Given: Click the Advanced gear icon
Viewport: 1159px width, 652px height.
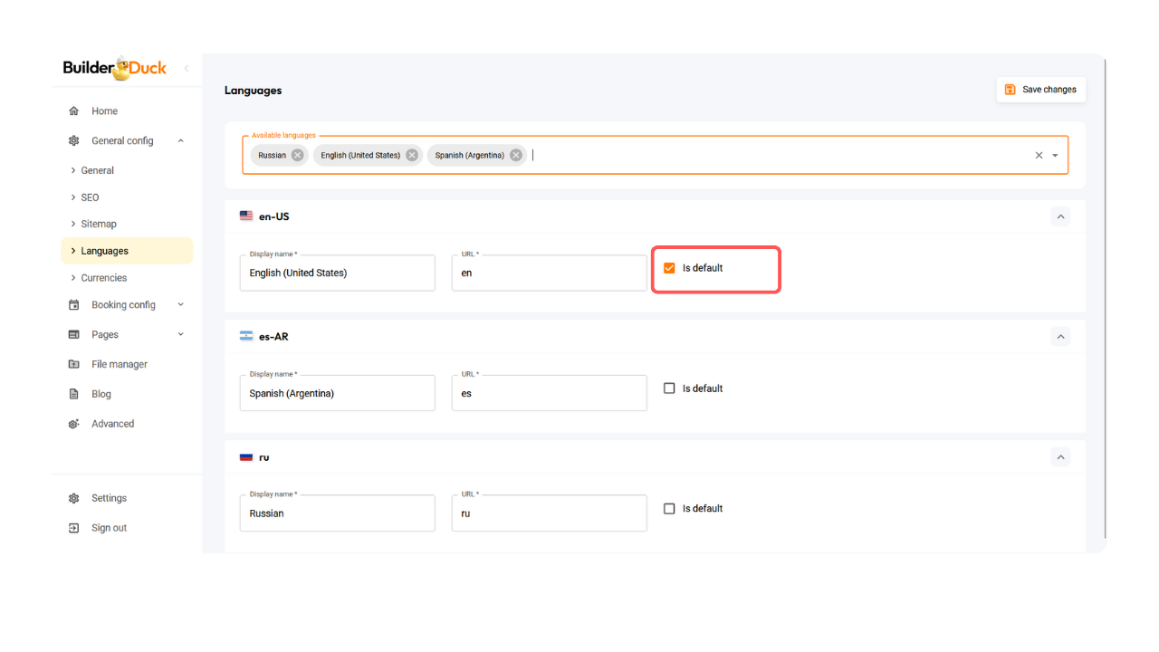Looking at the screenshot, I should coord(74,424).
